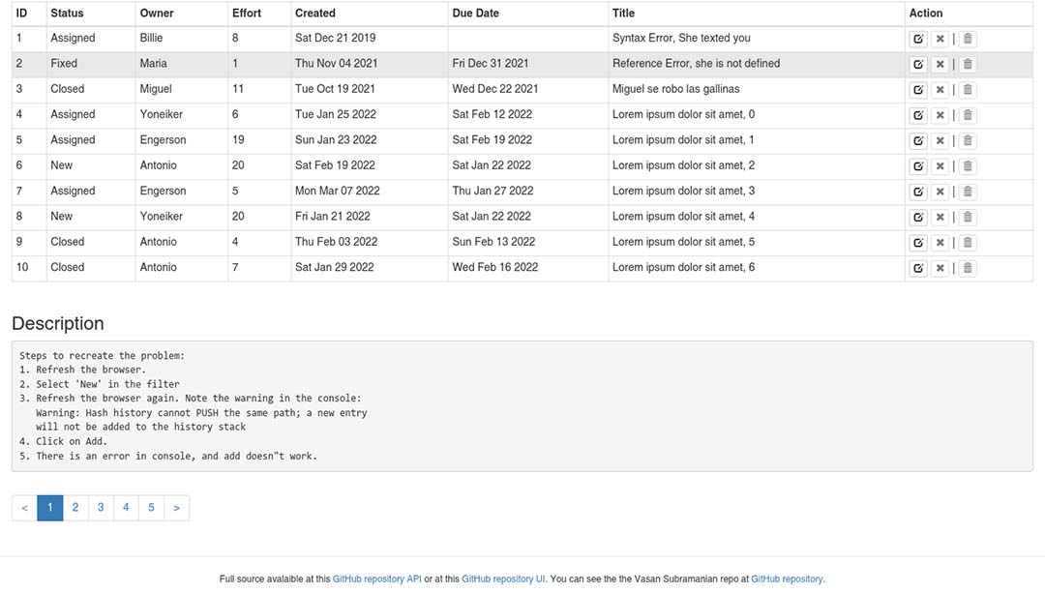Open the GitHub repository UI link
This screenshot has width=1045, height=593.
(x=503, y=579)
